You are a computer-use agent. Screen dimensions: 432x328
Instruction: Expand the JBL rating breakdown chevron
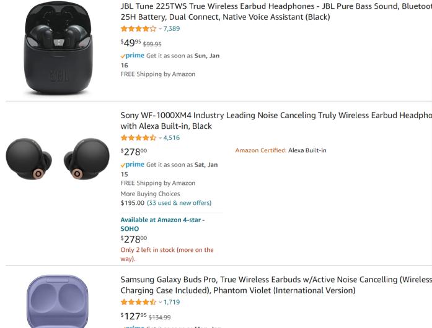click(160, 29)
